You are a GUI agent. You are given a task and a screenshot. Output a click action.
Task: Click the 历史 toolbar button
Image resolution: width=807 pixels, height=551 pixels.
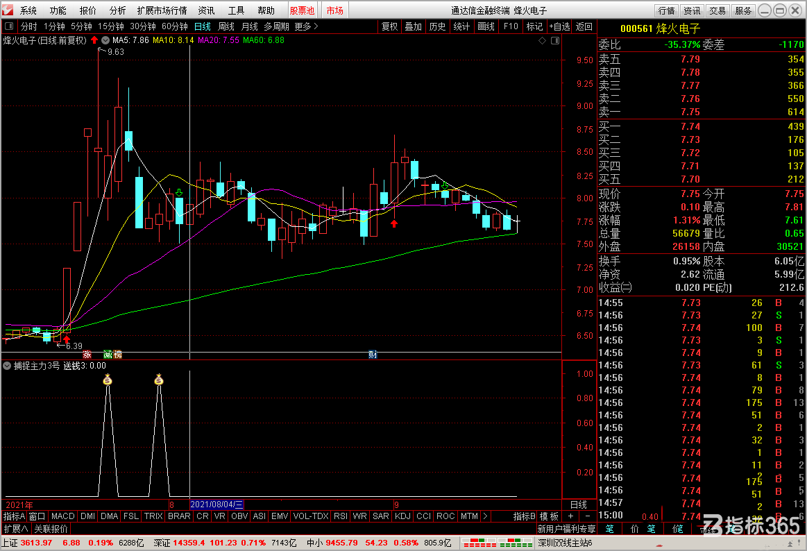tap(437, 26)
